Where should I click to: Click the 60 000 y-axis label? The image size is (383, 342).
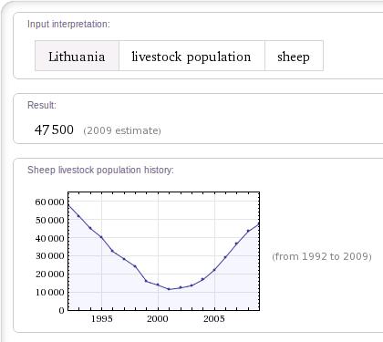(x=49, y=202)
